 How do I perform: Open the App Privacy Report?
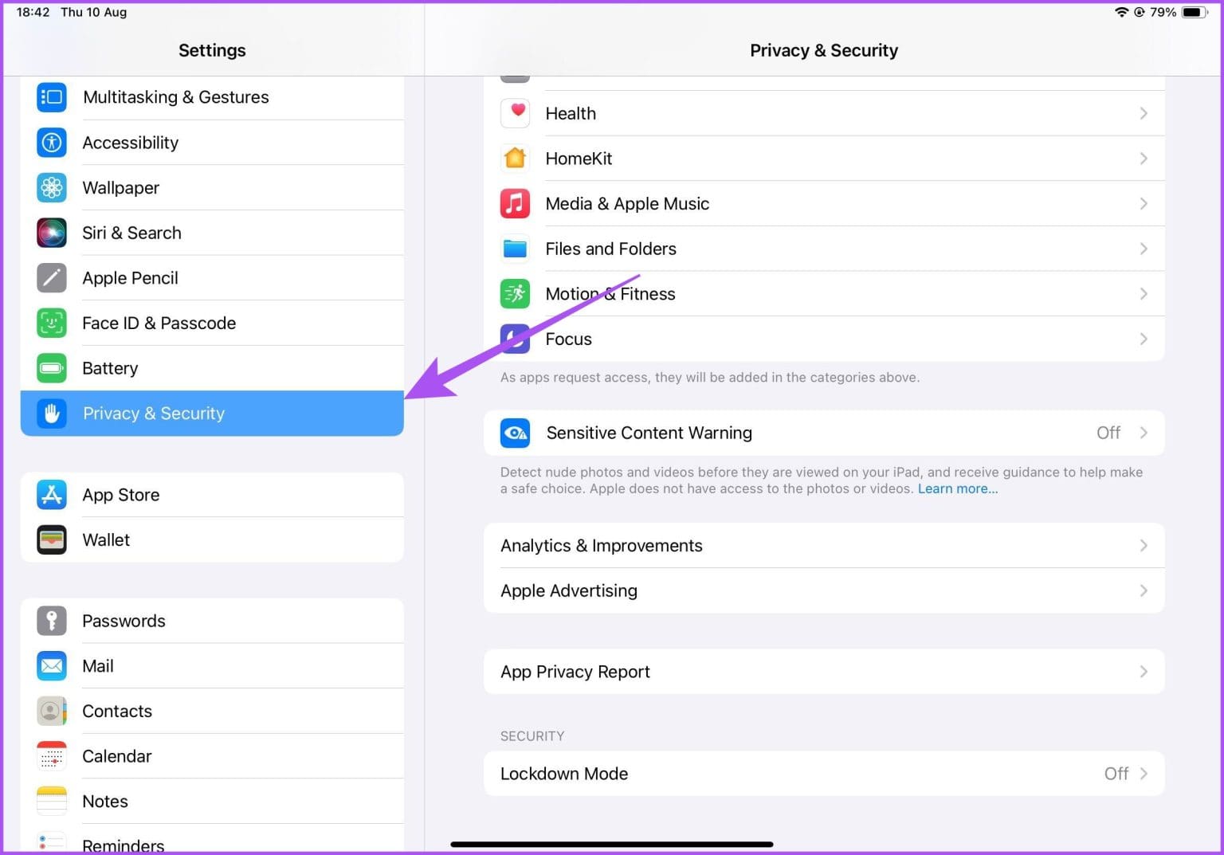point(575,671)
